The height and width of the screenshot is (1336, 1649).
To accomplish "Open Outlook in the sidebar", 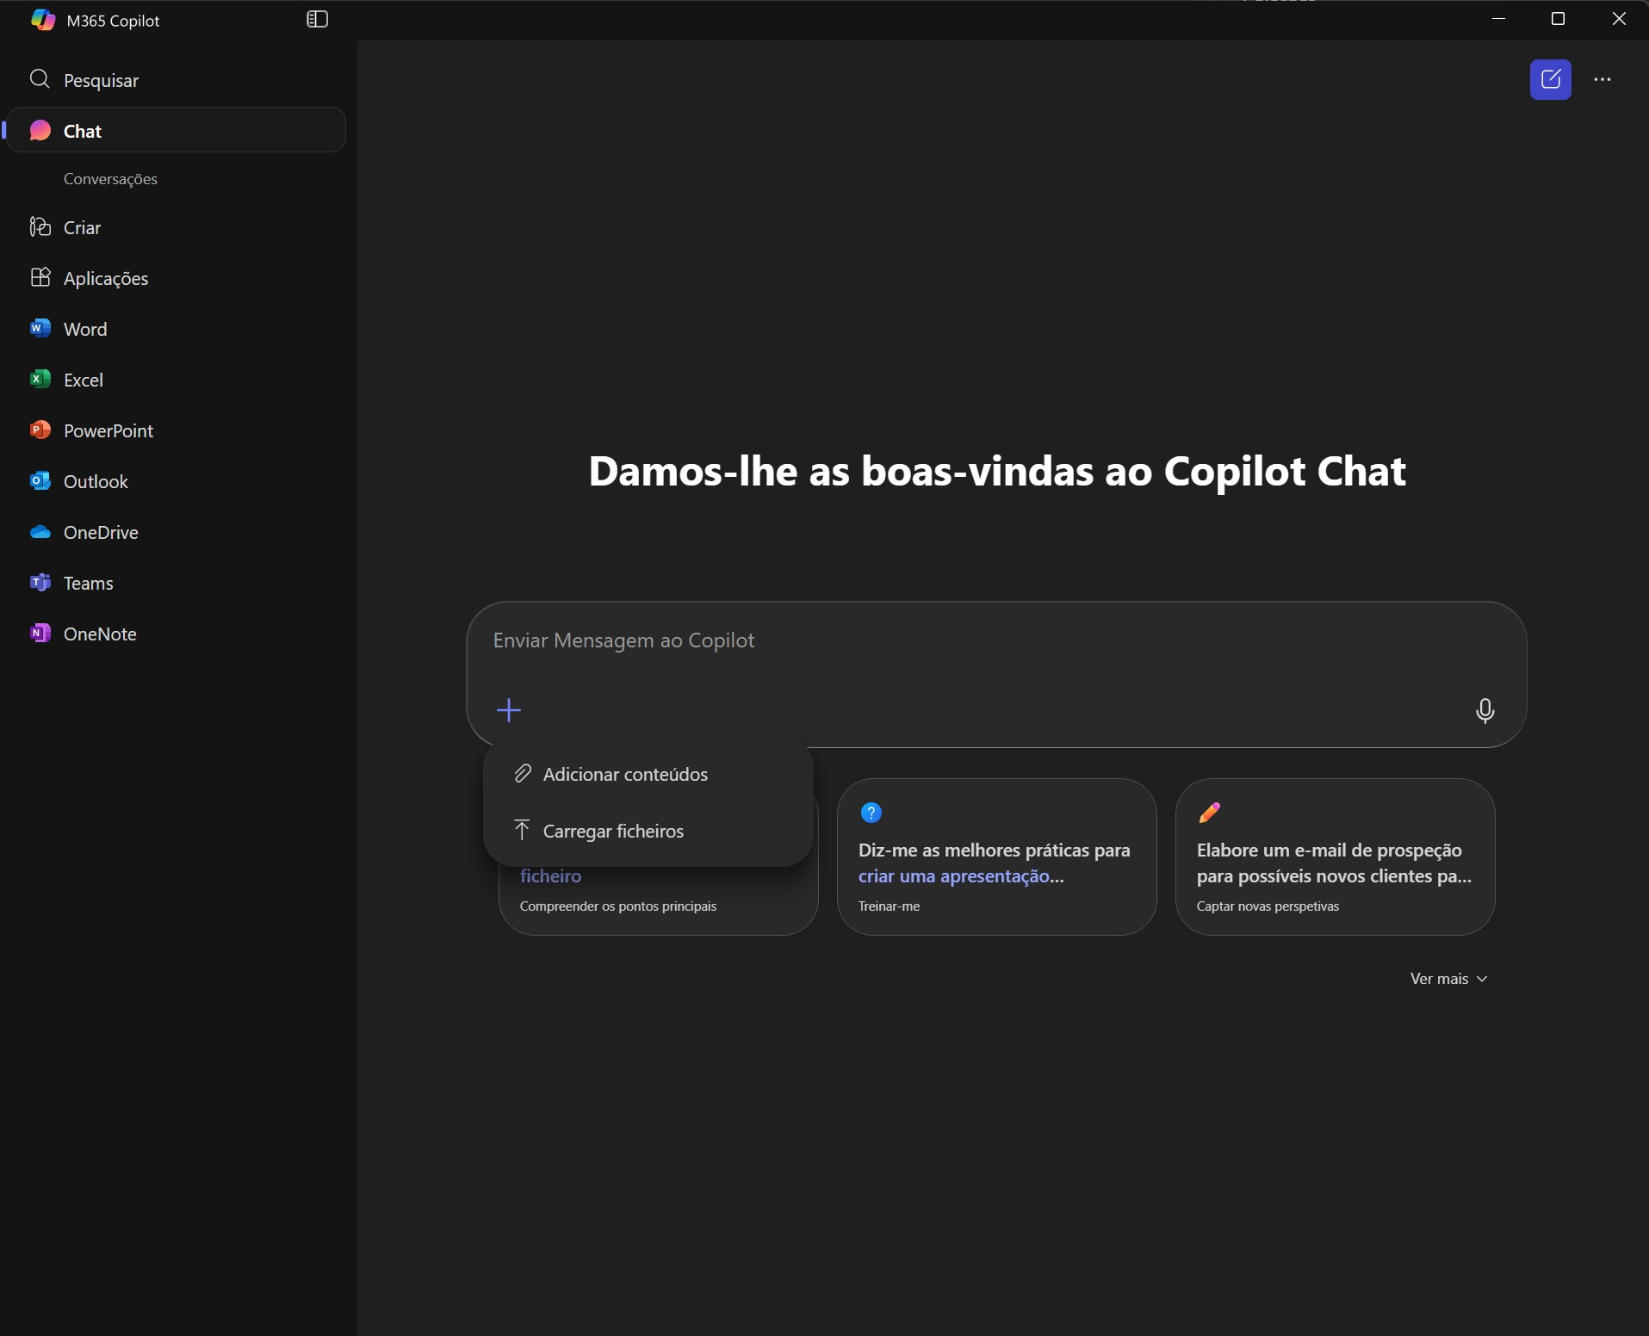I will (95, 481).
